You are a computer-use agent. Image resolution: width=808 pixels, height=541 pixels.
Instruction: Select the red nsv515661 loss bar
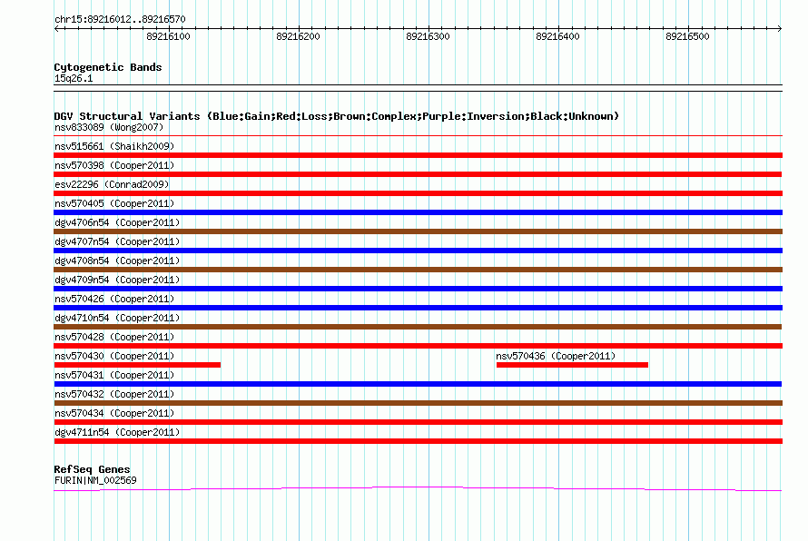point(418,155)
